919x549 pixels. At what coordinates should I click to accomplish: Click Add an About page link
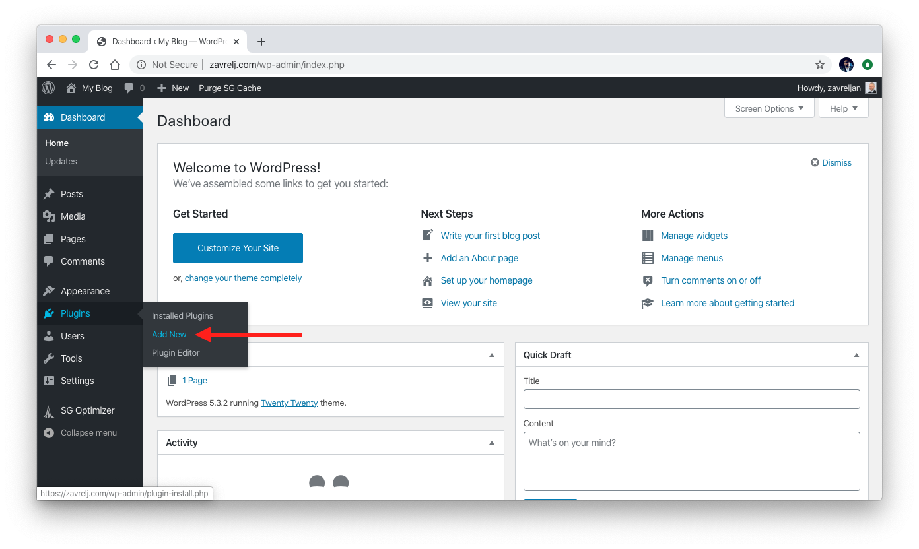pos(479,258)
